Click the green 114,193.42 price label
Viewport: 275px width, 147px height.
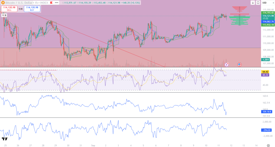tap(268, 13)
